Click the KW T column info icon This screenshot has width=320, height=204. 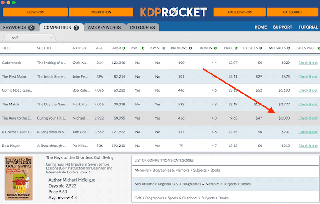(143, 48)
